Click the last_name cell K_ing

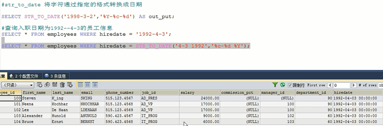point(66,98)
